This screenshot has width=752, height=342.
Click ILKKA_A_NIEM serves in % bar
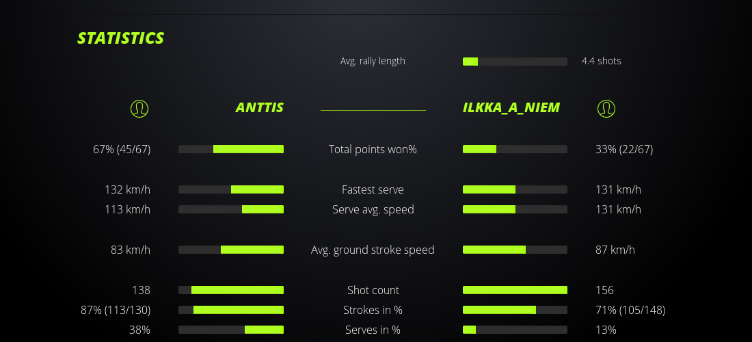click(x=515, y=330)
